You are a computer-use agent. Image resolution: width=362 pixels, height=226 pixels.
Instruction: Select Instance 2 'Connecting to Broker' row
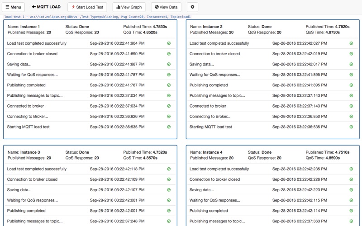(x=271, y=117)
